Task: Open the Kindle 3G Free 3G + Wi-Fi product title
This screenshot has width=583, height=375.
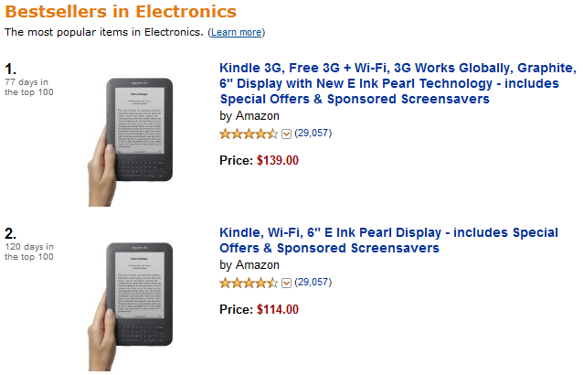Action: point(397,83)
